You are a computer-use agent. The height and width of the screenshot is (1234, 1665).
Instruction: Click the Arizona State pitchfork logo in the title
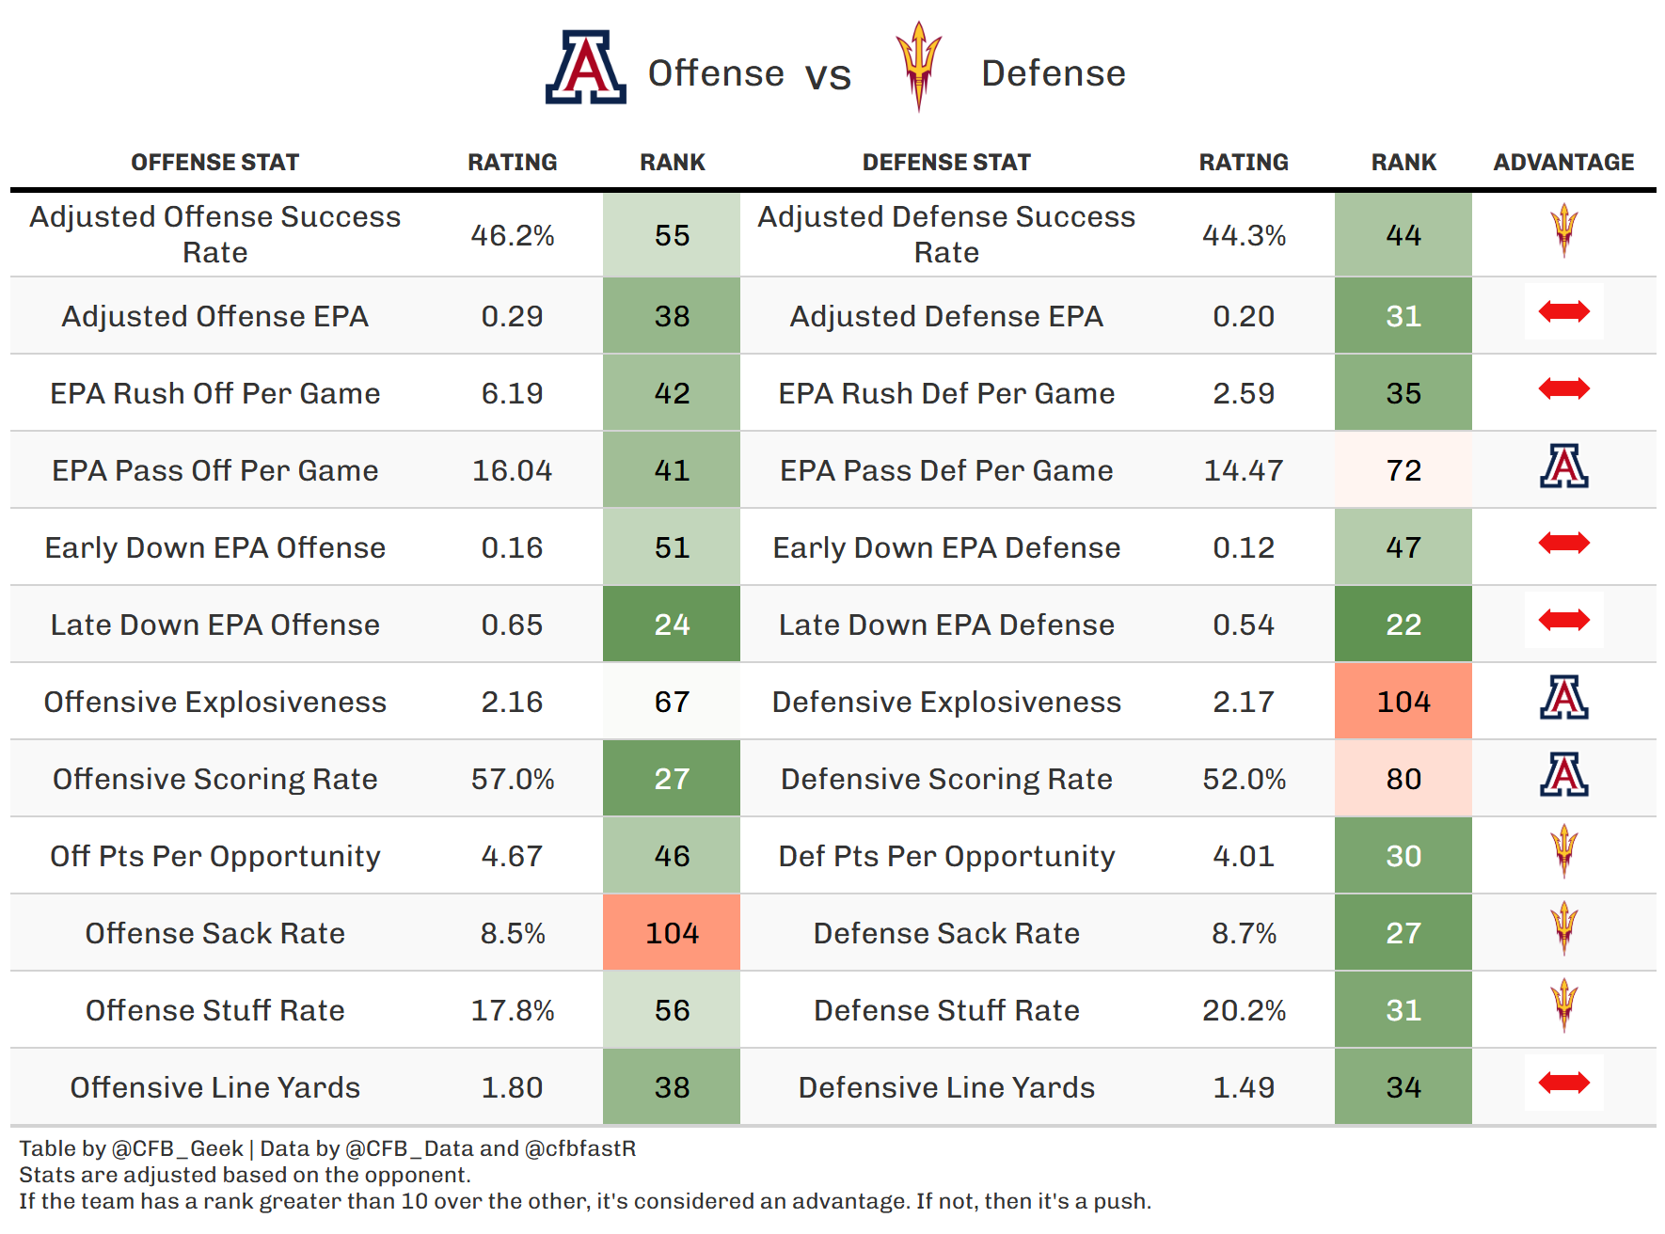tap(918, 66)
